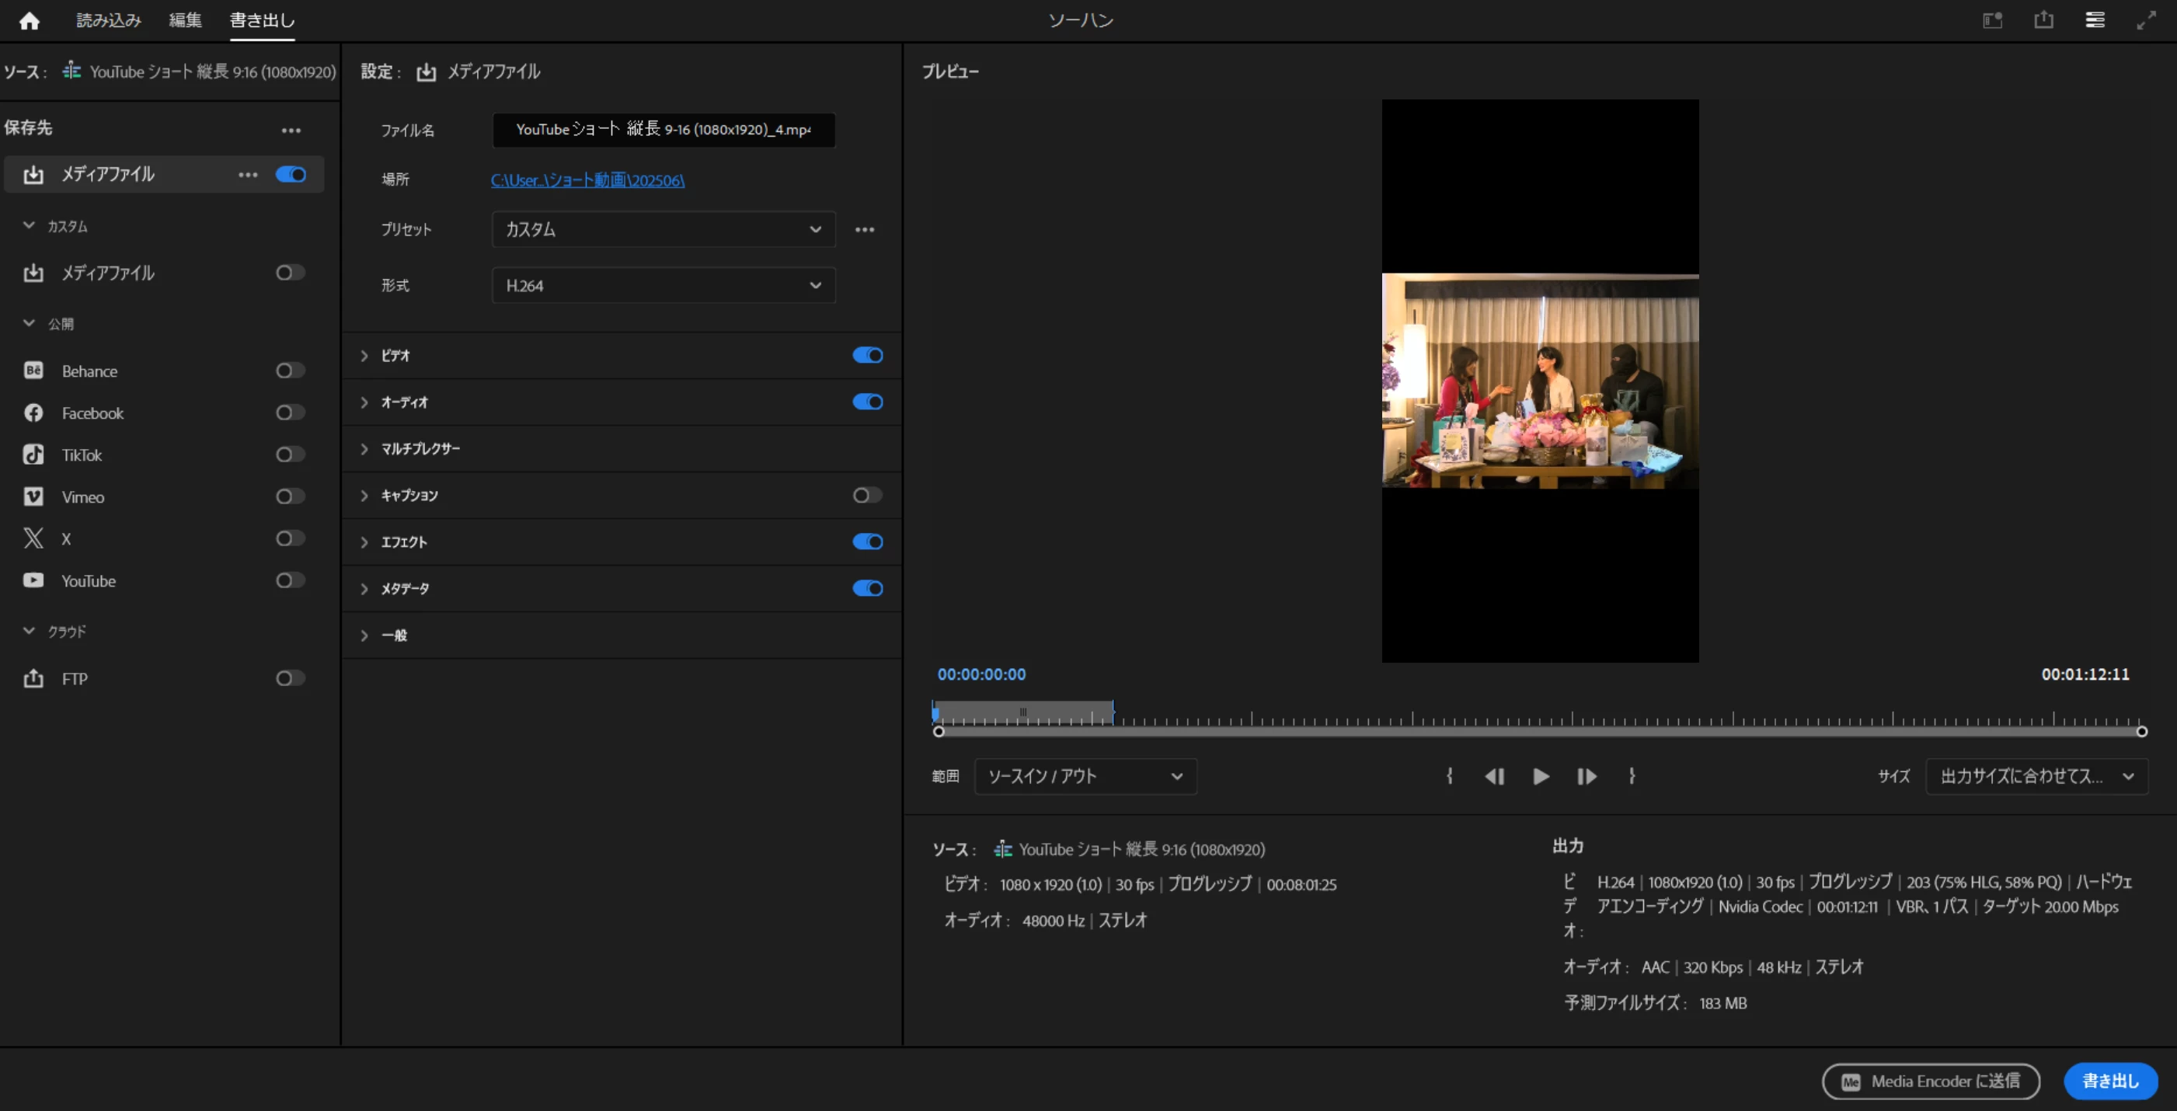Open the 形式 H.264 dropdown
This screenshot has height=1111, width=2177.
pos(664,286)
